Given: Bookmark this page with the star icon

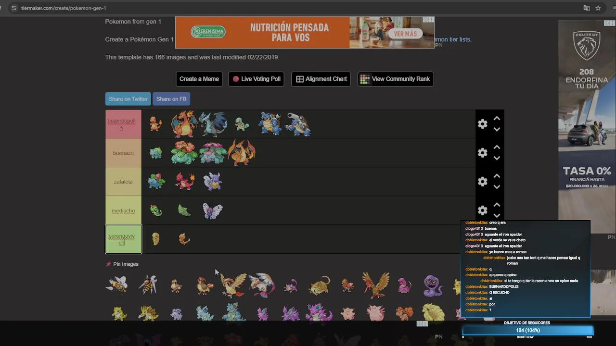Looking at the screenshot, I should click(x=598, y=8).
